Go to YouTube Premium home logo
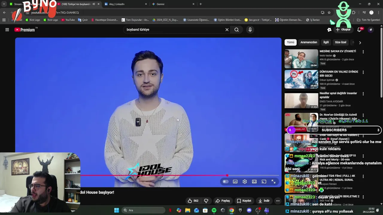The width and height of the screenshot is (383, 215). pyautogui.click(x=25, y=30)
